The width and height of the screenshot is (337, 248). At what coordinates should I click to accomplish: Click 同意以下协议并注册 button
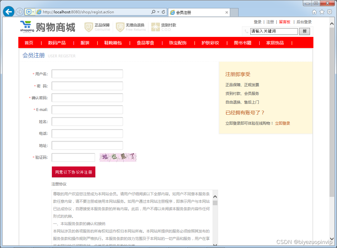tap(74, 172)
